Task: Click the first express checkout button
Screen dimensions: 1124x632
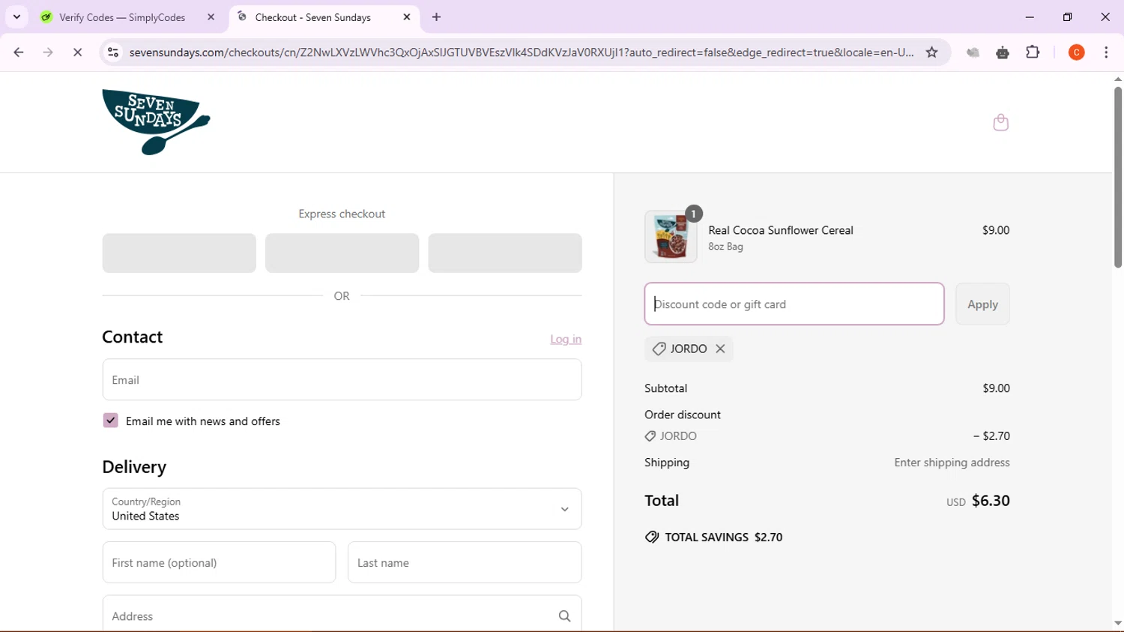Action: coord(179,253)
